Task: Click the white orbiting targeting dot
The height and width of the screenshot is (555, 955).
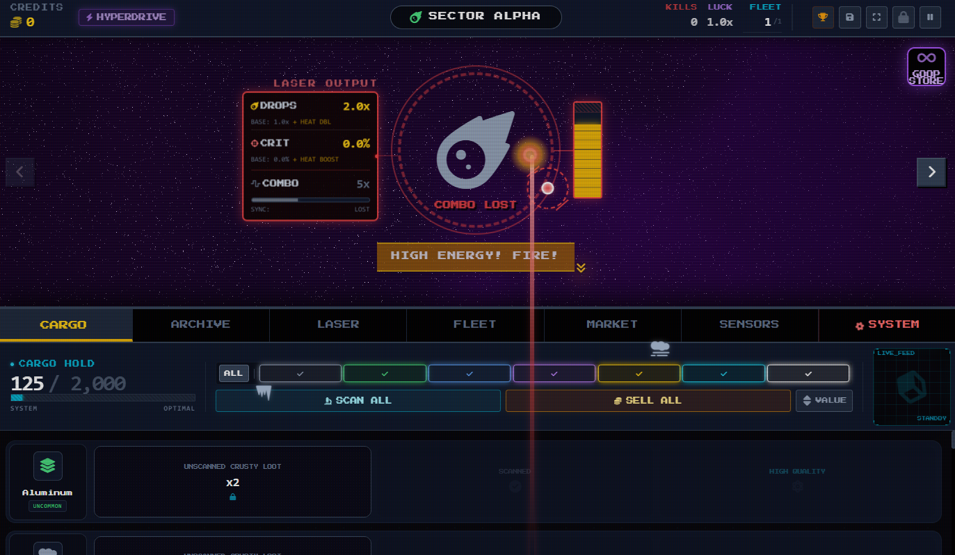Action: [x=547, y=188]
